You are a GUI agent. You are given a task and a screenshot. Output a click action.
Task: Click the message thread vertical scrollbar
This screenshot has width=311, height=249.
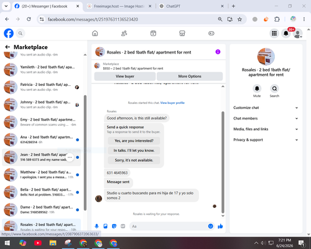[223, 162]
